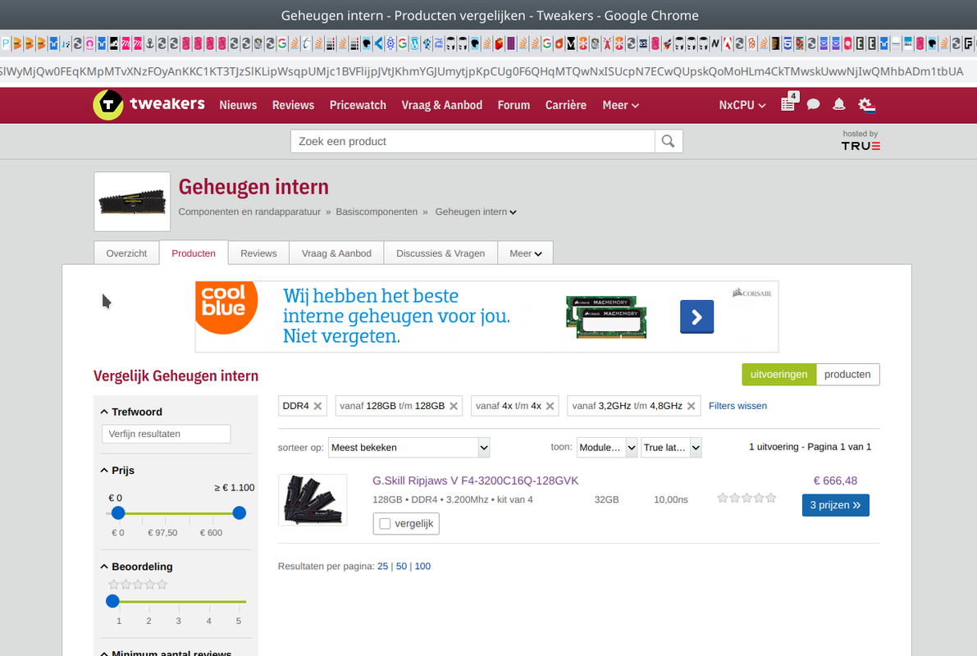Click the Filters wissen link
This screenshot has height=656, width=977.
pyautogui.click(x=737, y=406)
